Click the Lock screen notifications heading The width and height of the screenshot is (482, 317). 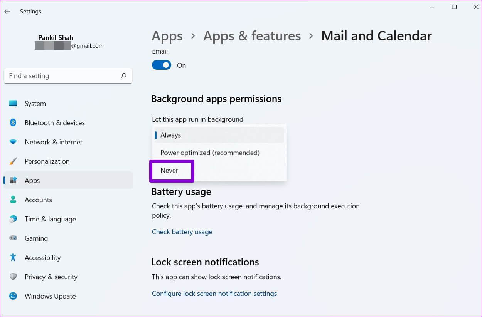point(205,262)
